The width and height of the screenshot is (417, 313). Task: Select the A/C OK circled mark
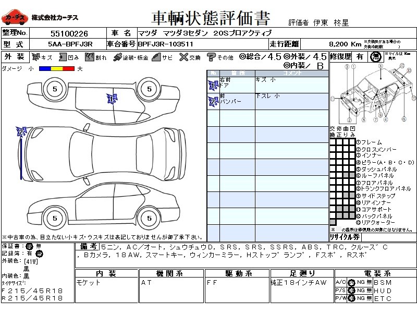pos(351,282)
